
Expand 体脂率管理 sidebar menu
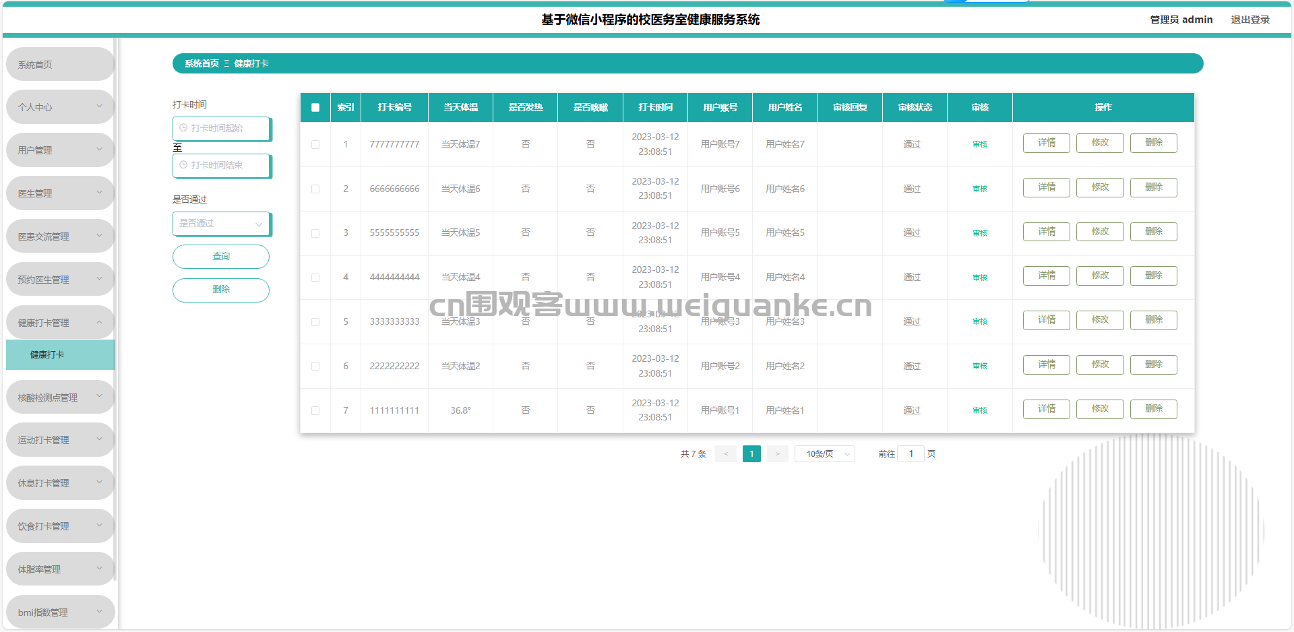(60, 569)
